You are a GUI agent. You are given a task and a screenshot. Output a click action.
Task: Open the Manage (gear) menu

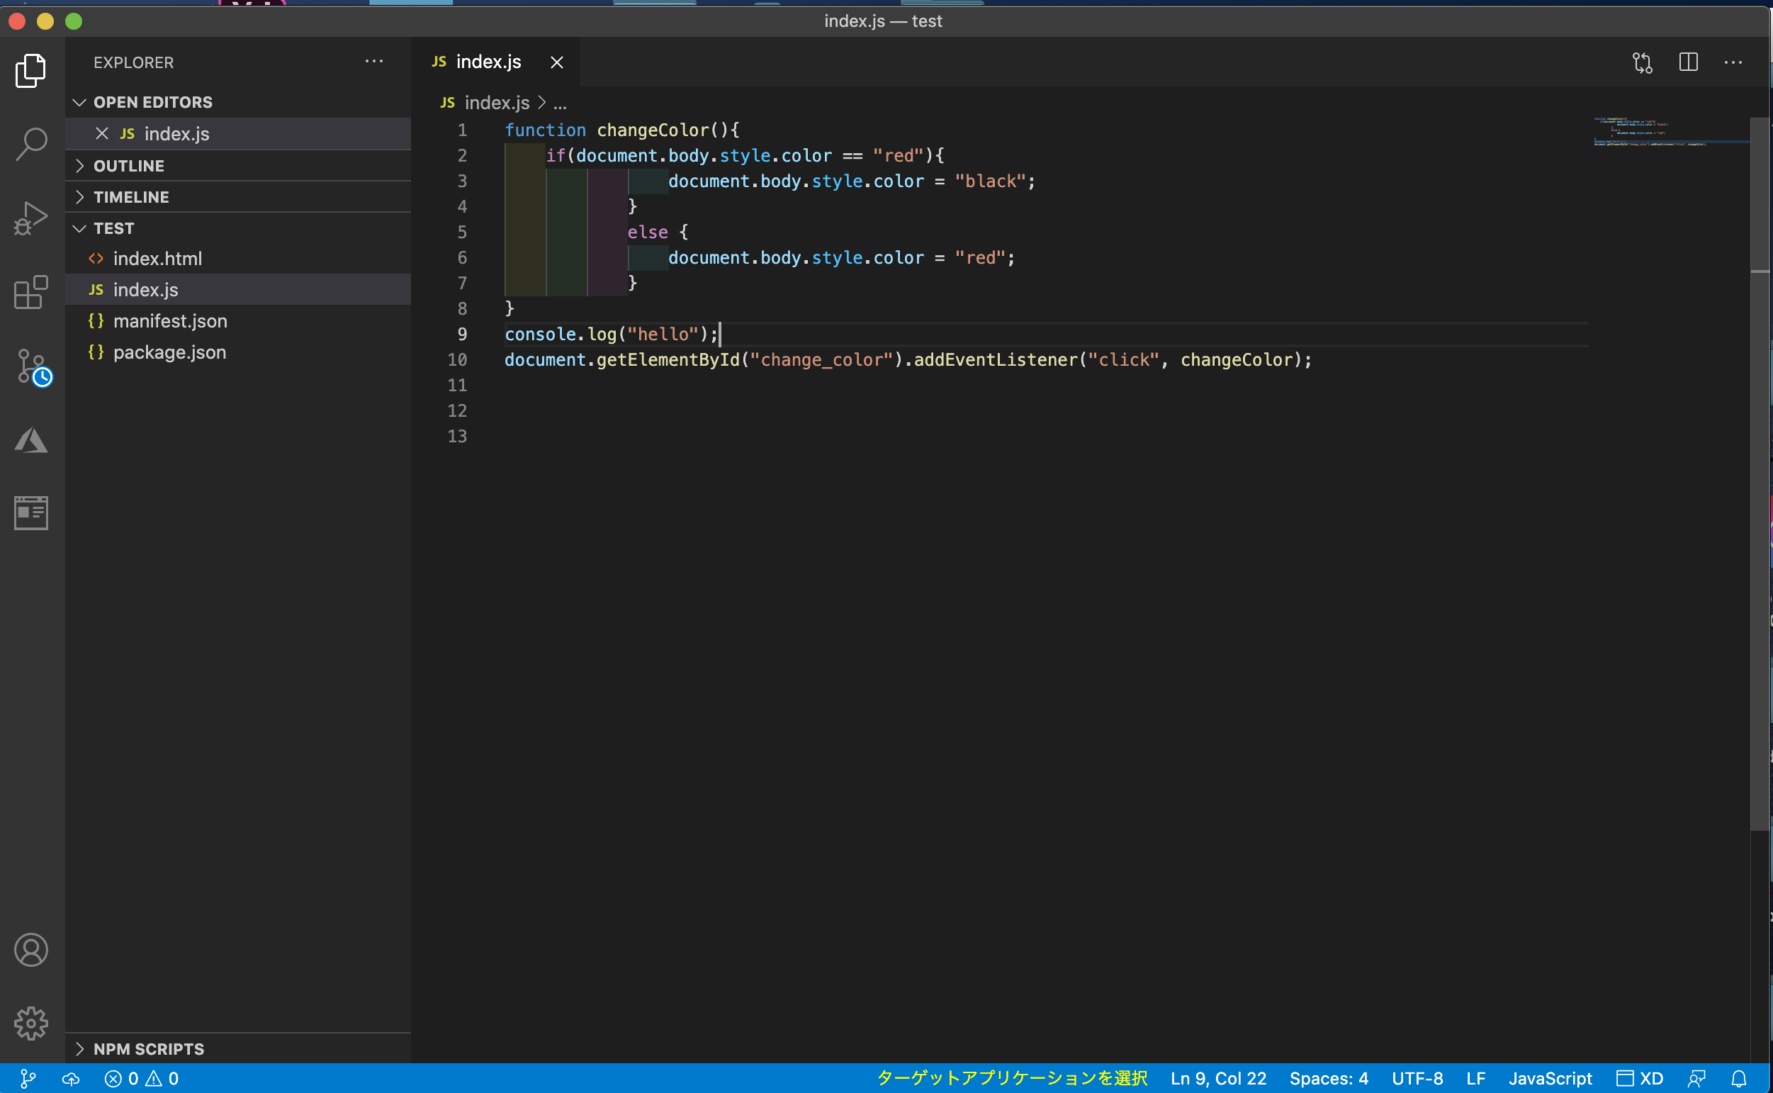point(30,1023)
